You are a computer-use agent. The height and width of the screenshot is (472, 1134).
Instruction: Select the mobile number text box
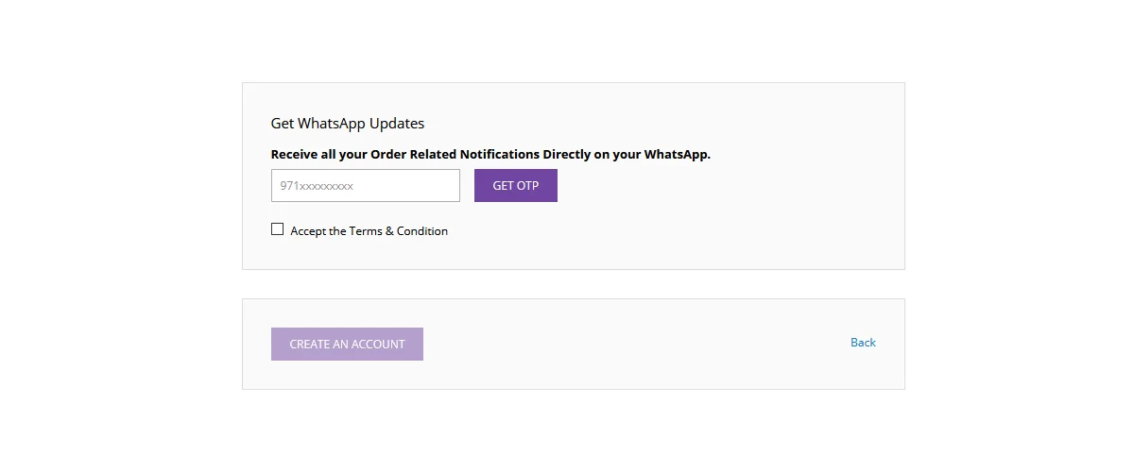pyautogui.click(x=365, y=186)
